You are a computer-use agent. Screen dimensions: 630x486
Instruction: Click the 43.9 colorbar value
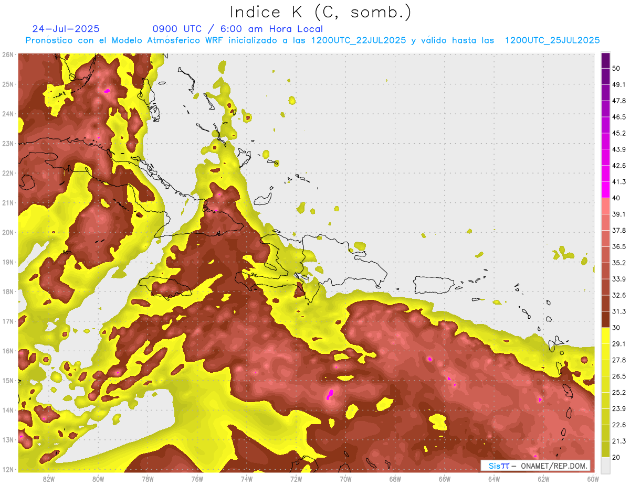(619, 149)
